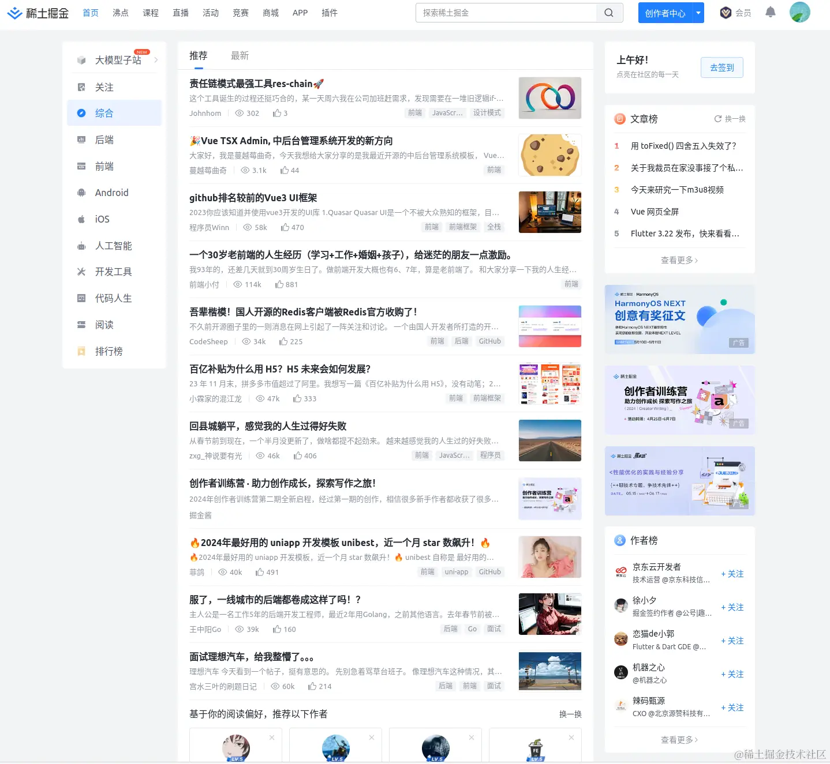The width and height of the screenshot is (830, 764).
Task: Follow author 徐小夕
Action: click(x=732, y=607)
